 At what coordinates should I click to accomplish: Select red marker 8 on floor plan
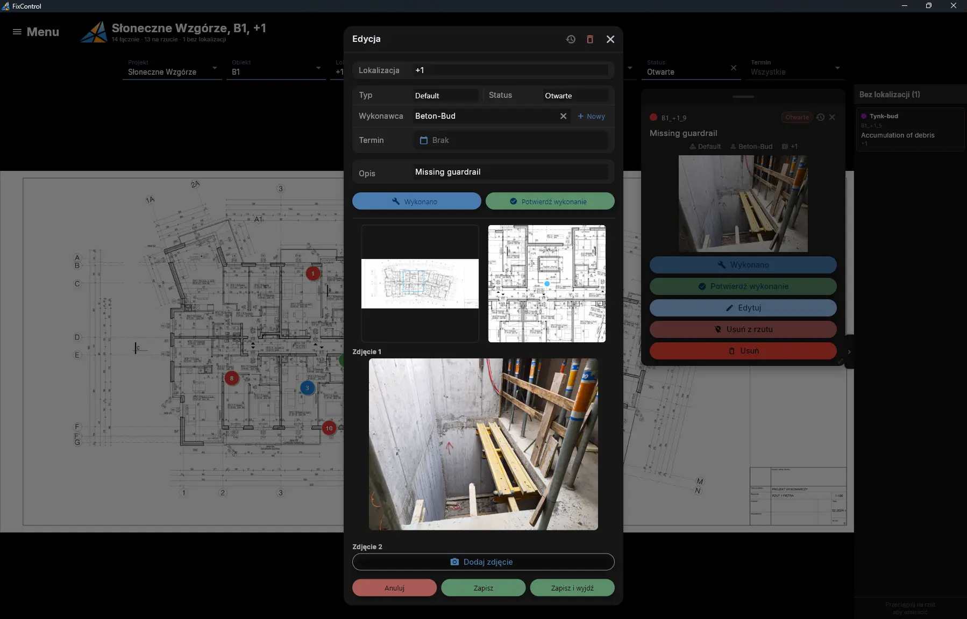click(232, 378)
